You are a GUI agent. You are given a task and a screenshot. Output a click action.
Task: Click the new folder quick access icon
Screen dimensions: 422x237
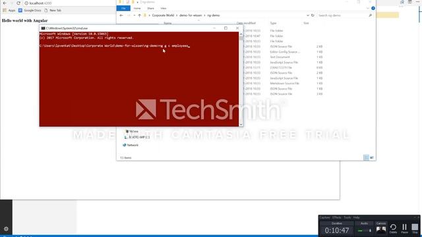[x=133, y=2]
